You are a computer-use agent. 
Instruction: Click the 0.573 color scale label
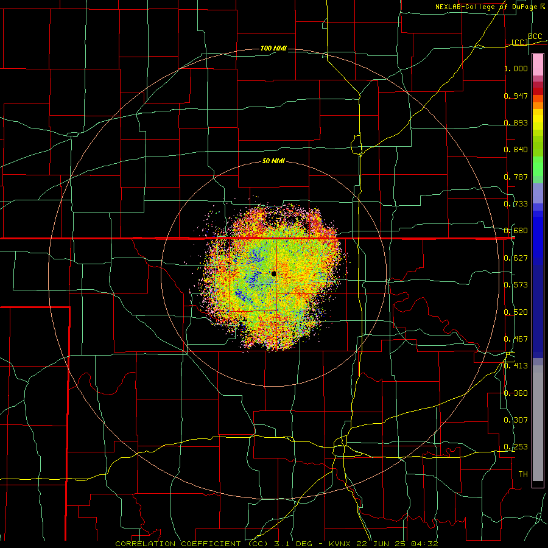[x=516, y=285]
